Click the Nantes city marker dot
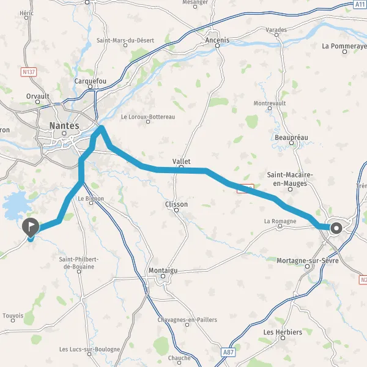367x367 pixels. click(64, 133)
